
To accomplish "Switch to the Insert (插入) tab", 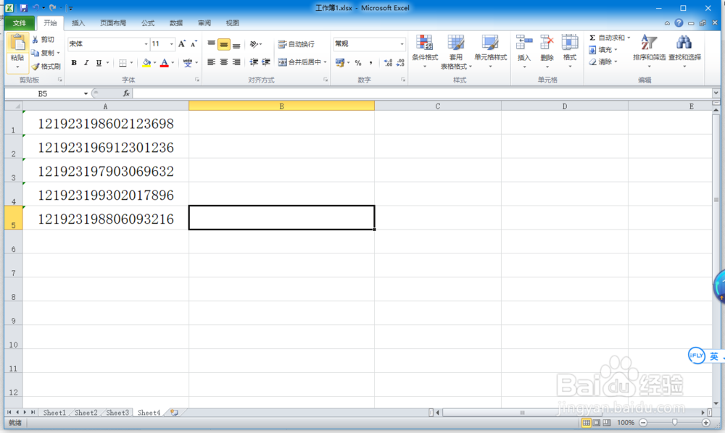I will (78, 23).
